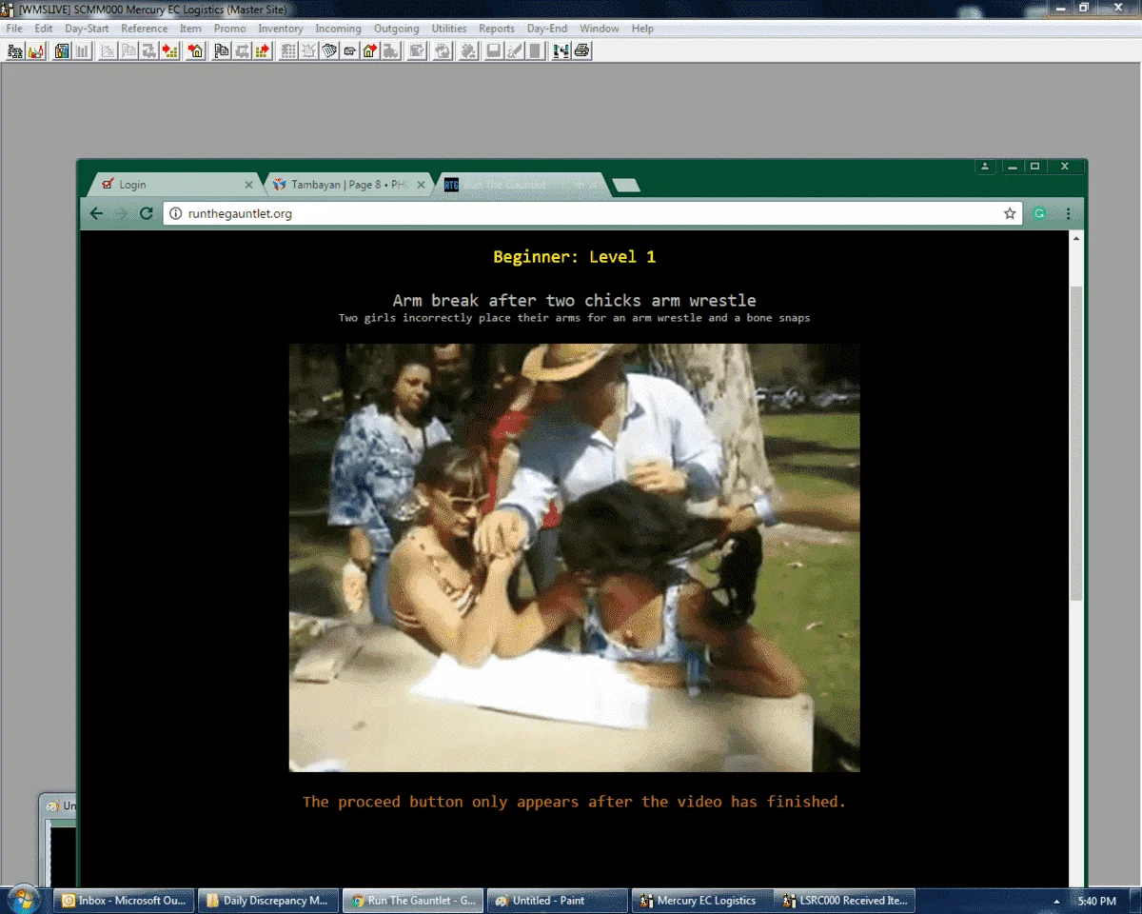Viewport: 1142px width, 914px height.
Task: Click the globe toolbar icon
Action: click(443, 50)
